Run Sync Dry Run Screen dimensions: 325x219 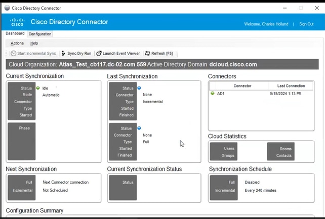point(79,54)
